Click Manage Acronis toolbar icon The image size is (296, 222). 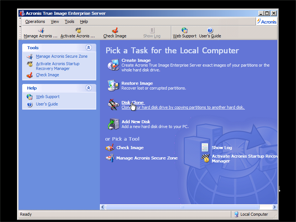click(41, 30)
